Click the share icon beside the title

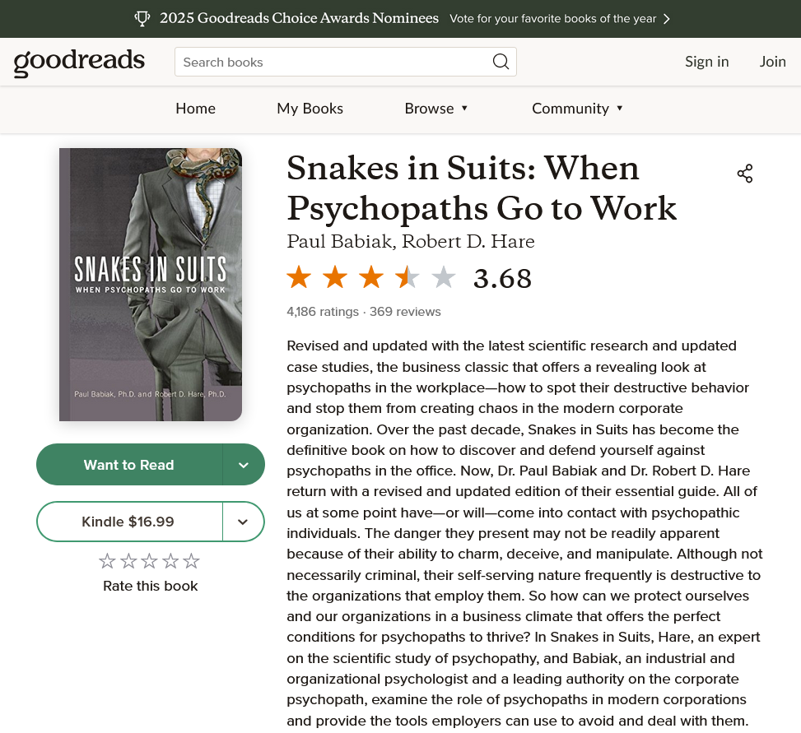point(745,174)
